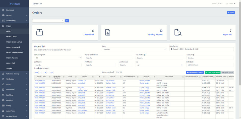241x119 pixels.
Task: Click the Reported magnifier document icon
Action: [178, 32]
